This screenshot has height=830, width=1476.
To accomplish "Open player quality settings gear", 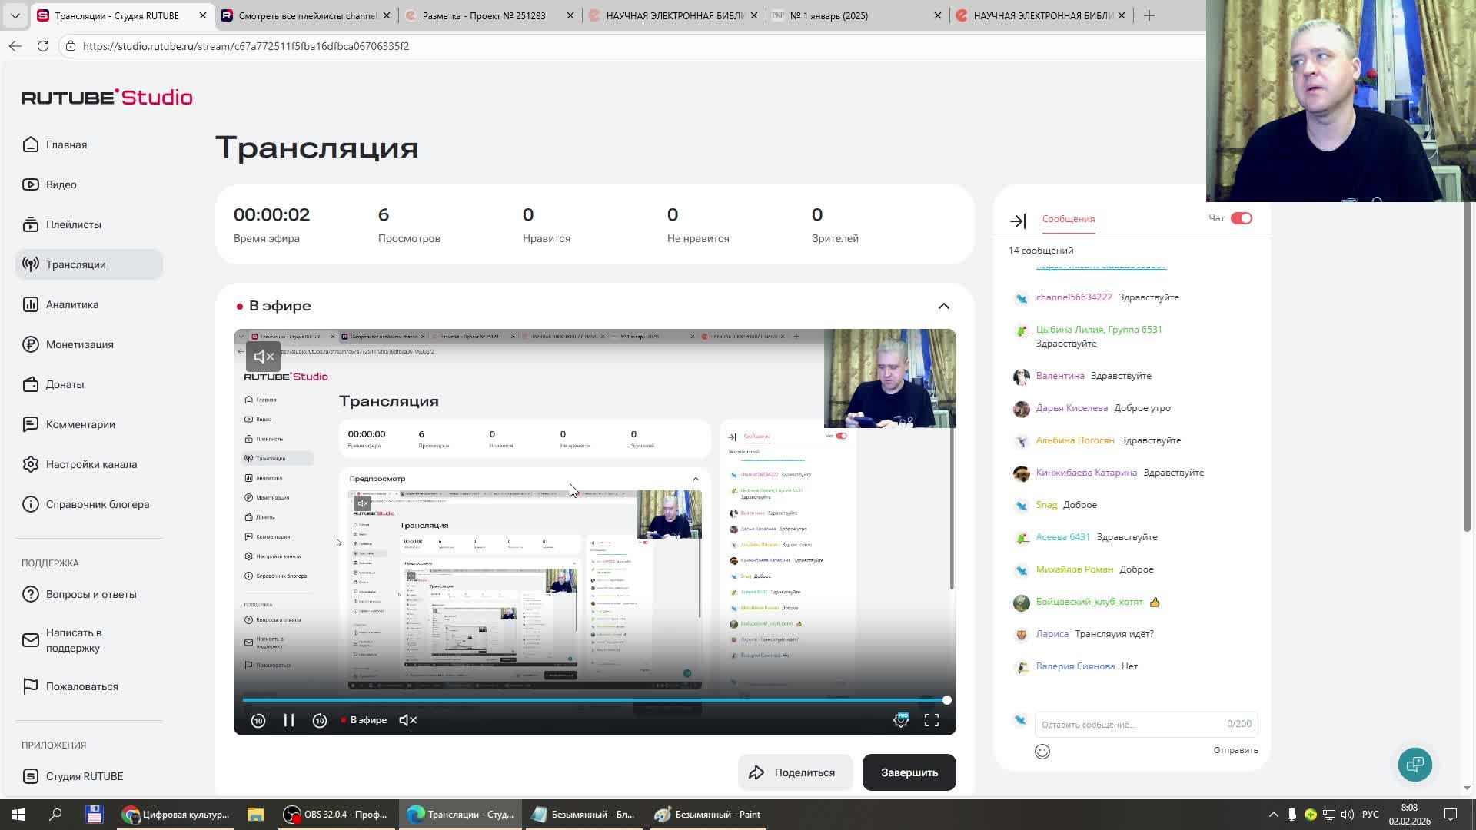I will click(x=901, y=720).
